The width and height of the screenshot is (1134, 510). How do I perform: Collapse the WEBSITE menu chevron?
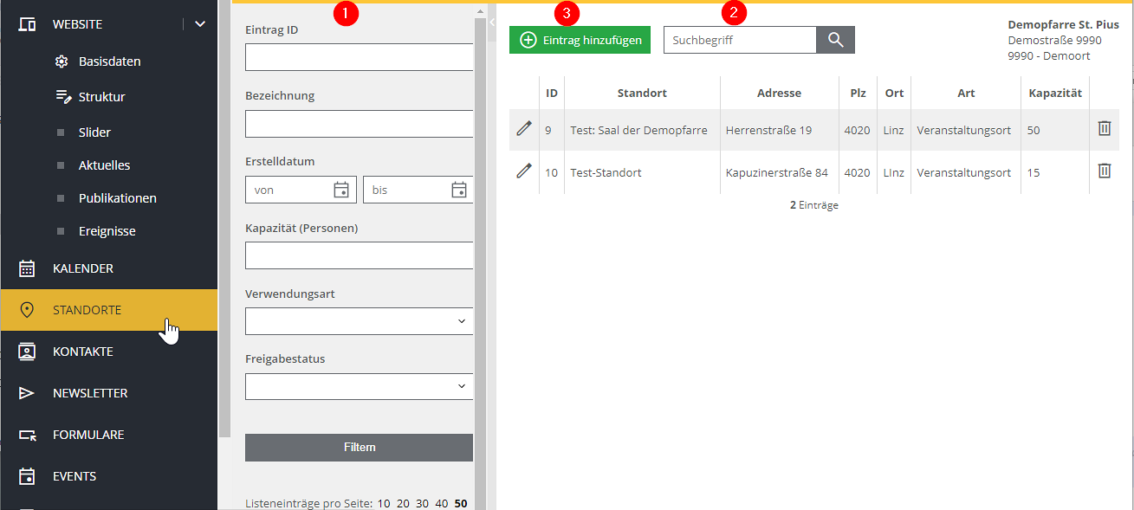click(200, 24)
